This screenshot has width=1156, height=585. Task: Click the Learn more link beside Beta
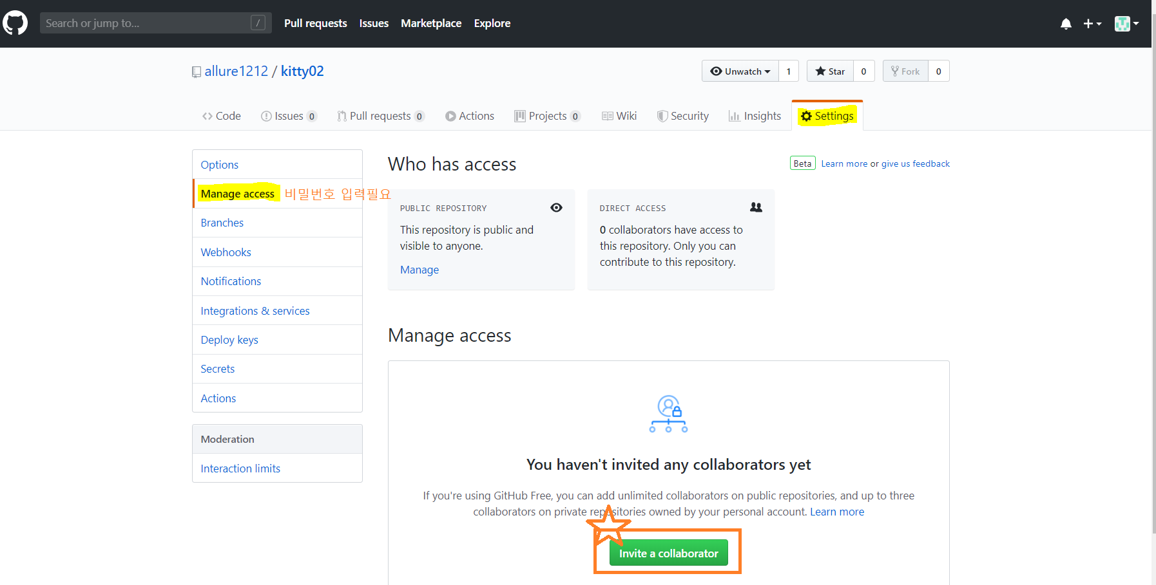pyautogui.click(x=844, y=163)
